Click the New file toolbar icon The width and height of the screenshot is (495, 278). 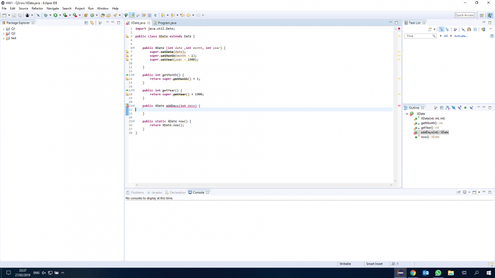tap(4, 15)
